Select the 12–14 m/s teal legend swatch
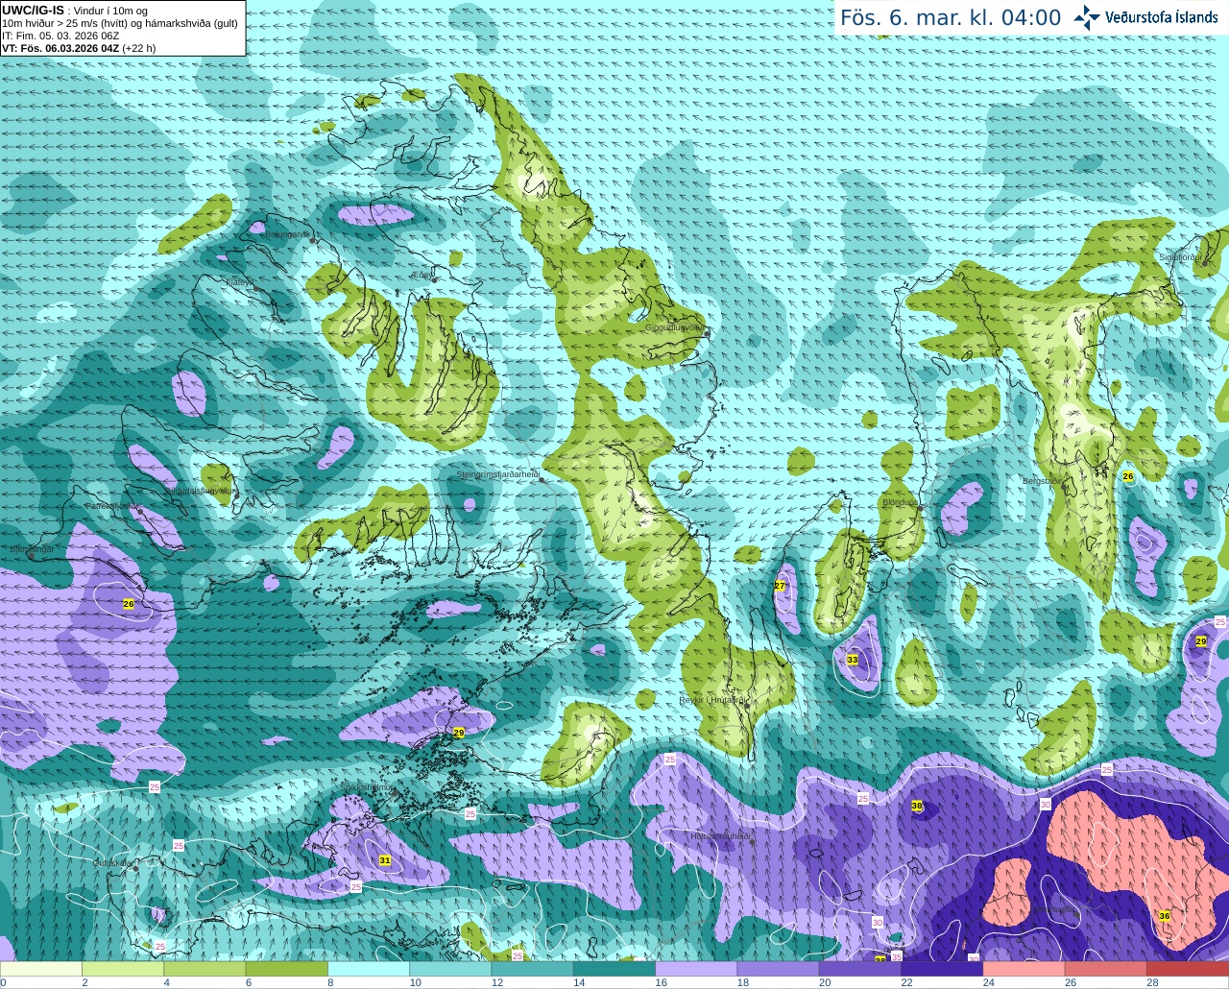1229x989 pixels. tap(533, 969)
